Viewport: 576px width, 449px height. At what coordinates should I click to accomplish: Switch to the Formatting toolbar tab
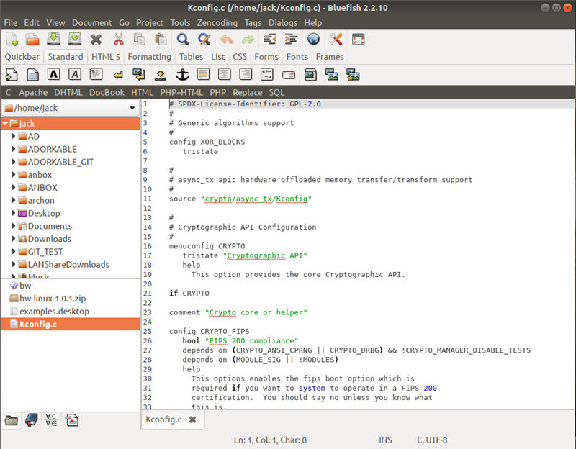[x=150, y=57]
